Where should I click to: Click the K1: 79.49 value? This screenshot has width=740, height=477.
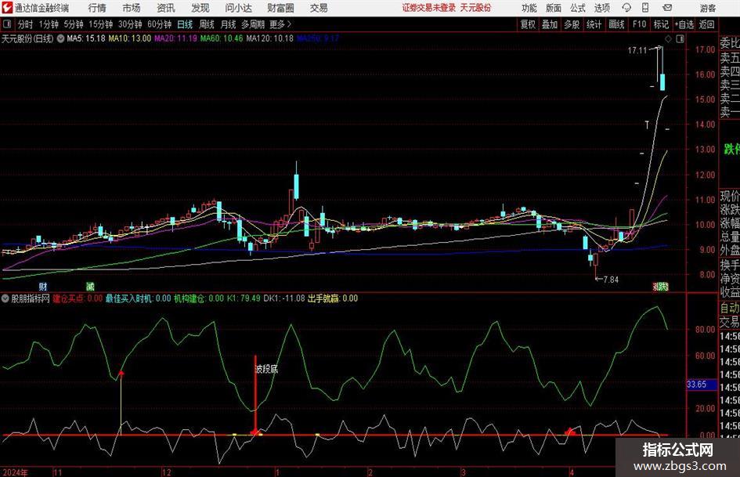[244, 298]
